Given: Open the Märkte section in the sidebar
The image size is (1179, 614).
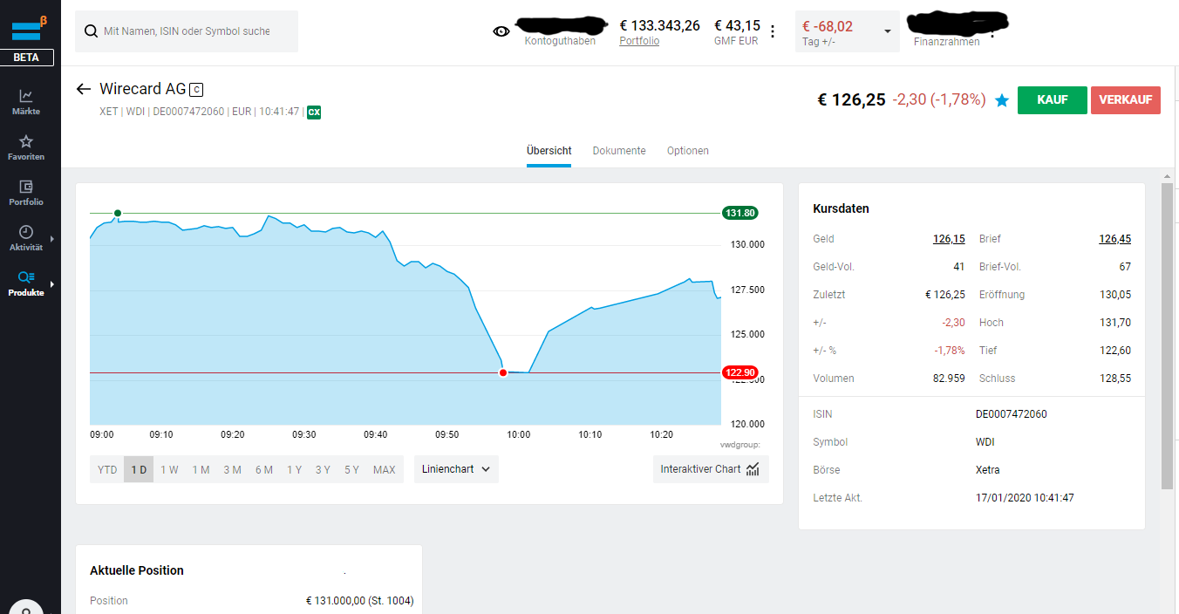Looking at the screenshot, I should [x=26, y=99].
